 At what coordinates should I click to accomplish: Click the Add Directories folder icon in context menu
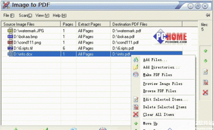click(136, 67)
